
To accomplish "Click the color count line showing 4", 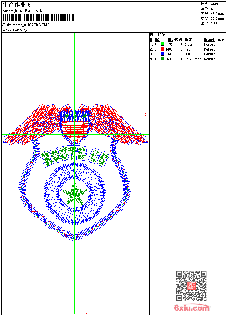I will point(207,9).
